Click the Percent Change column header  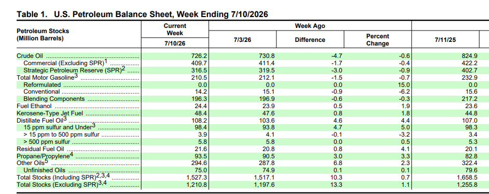pos(378,40)
